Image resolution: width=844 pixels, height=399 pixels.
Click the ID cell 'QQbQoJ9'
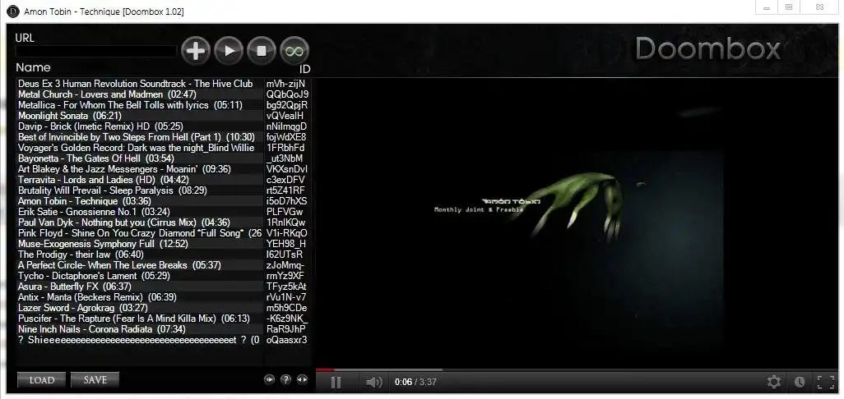287,94
